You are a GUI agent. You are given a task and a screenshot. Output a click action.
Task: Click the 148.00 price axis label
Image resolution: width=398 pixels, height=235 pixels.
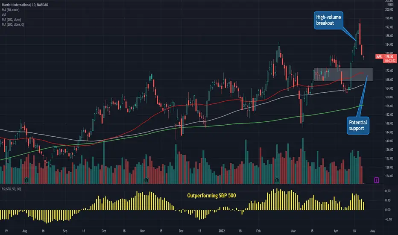coord(389,123)
